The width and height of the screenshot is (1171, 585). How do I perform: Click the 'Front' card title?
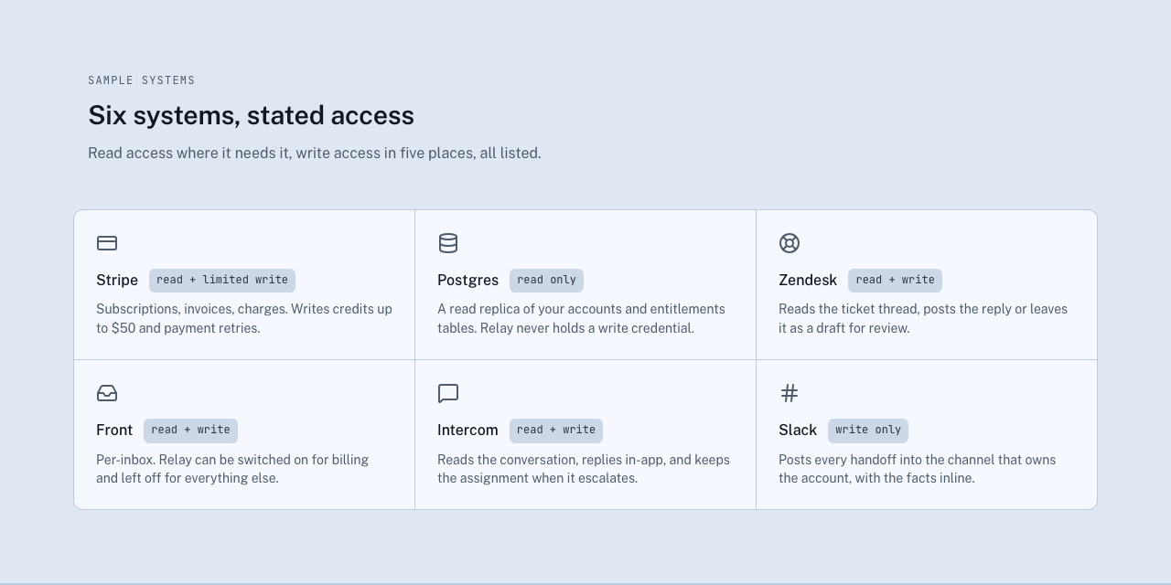(114, 431)
